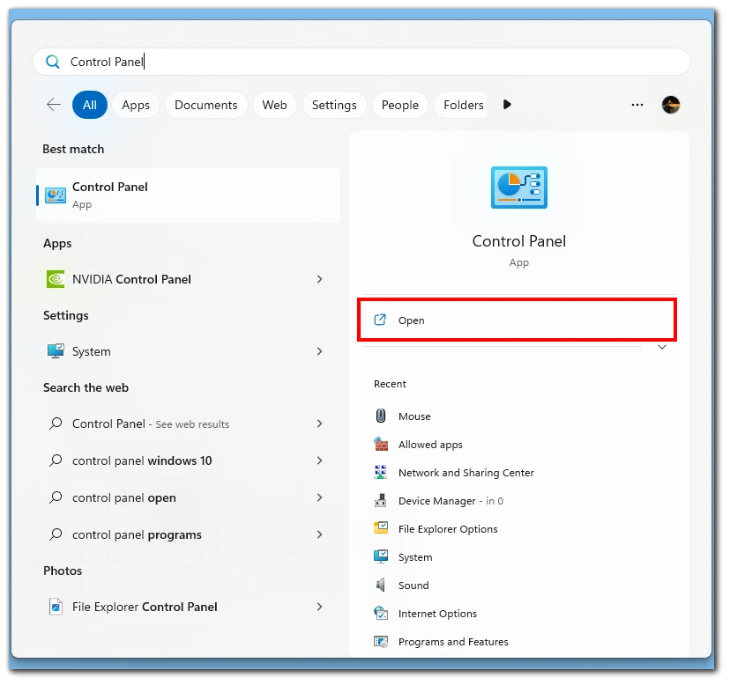This screenshot has height=685, width=730.
Task: Click the System monitor icon under Settings
Action: (x=56, y=351)
